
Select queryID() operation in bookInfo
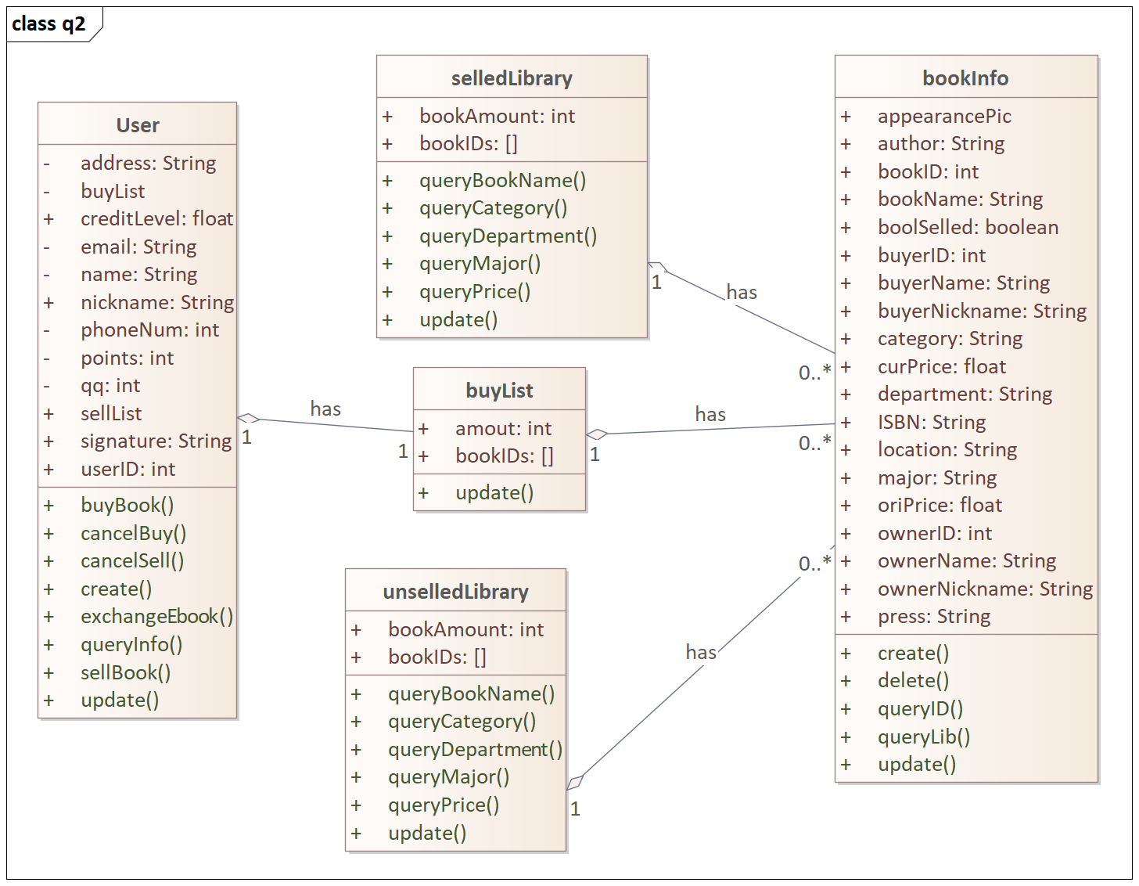[920, 708]
